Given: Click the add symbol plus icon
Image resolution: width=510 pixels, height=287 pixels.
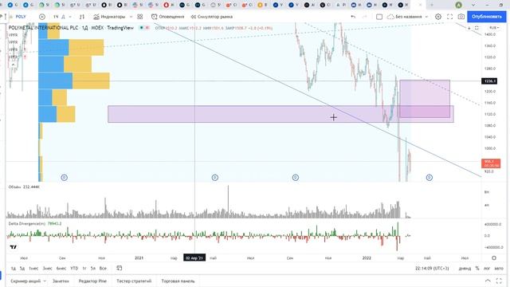Looking at the screenshot, I should [42, 17].
